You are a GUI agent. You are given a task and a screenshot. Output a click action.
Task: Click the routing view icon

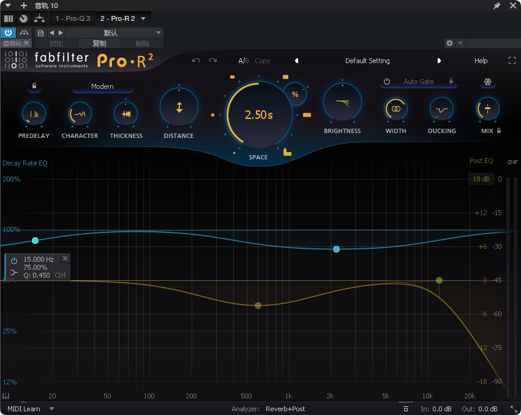[x=39, y=18]
